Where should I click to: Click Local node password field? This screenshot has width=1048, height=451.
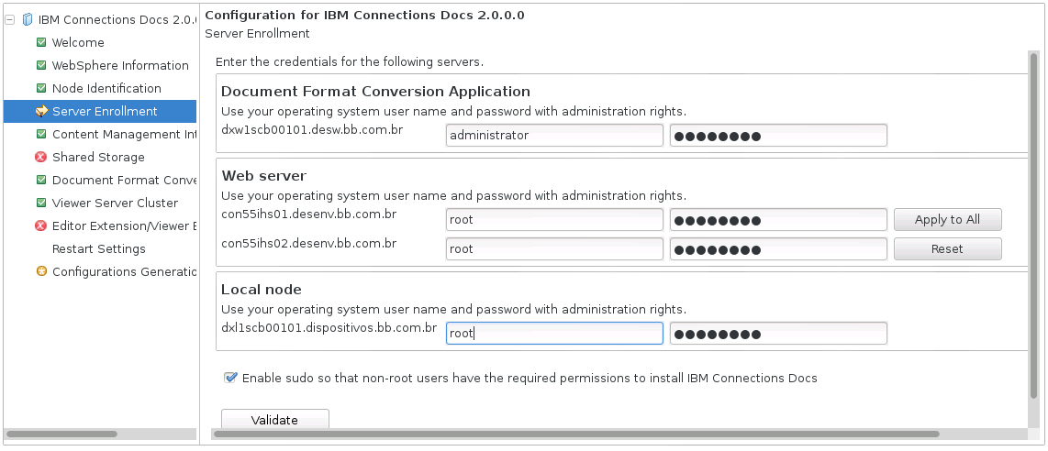tap(778, 334)
